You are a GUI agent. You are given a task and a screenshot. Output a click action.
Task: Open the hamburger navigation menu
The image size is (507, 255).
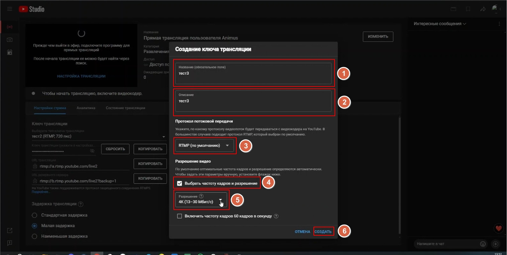tap(10, 9)
